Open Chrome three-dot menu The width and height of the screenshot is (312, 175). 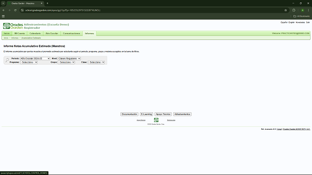[x=309, y=10]
